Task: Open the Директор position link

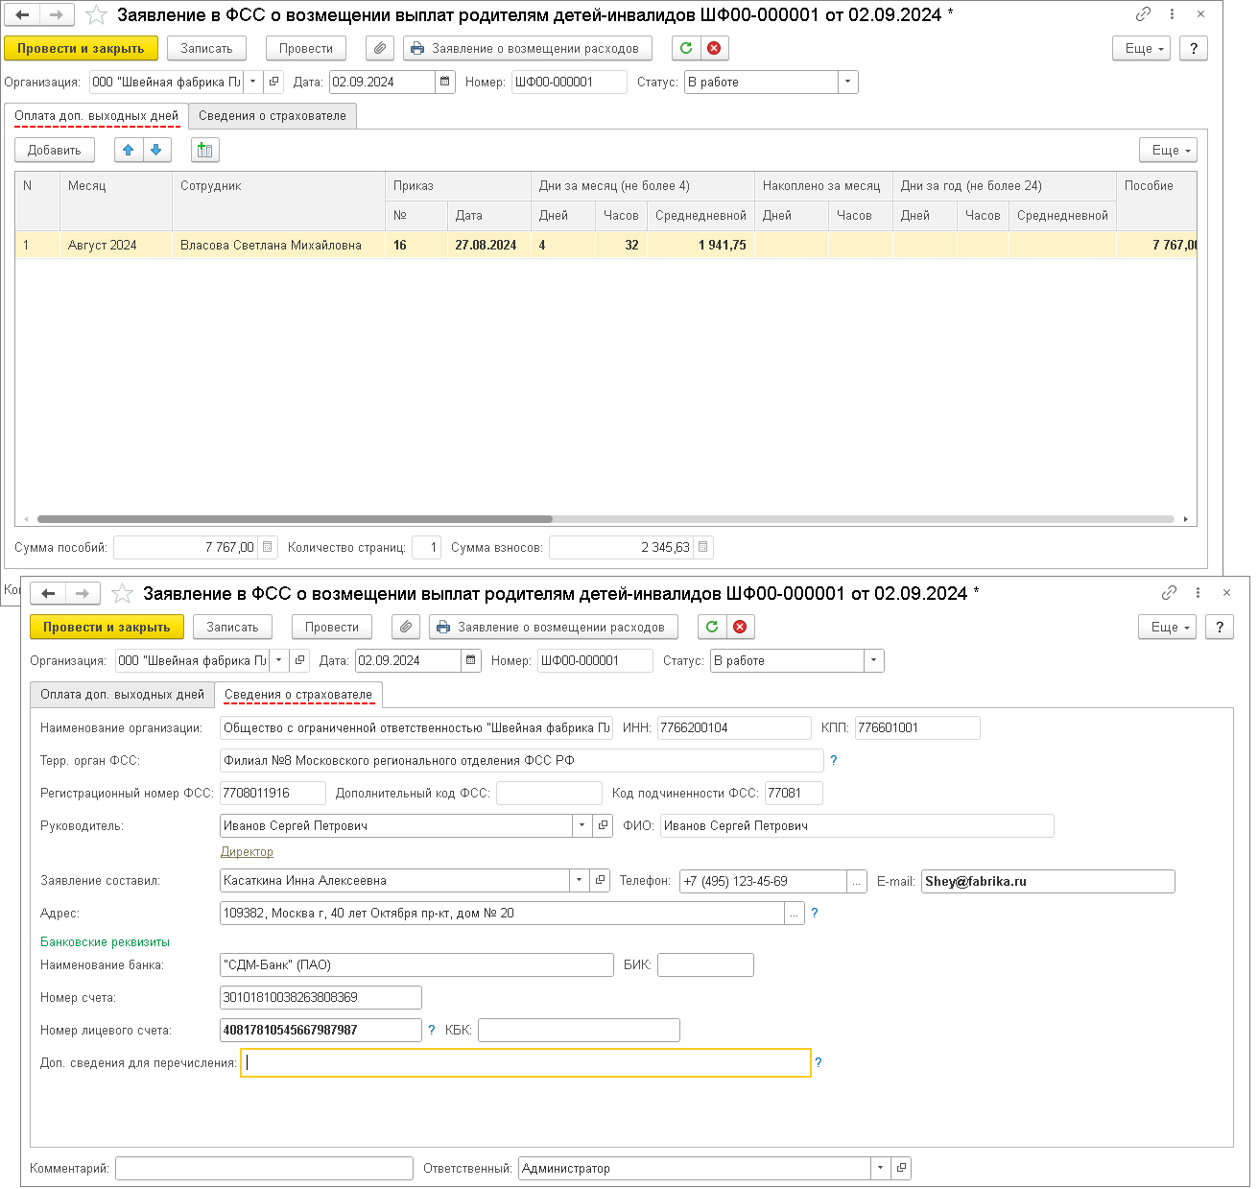Action: pos(247,852)
